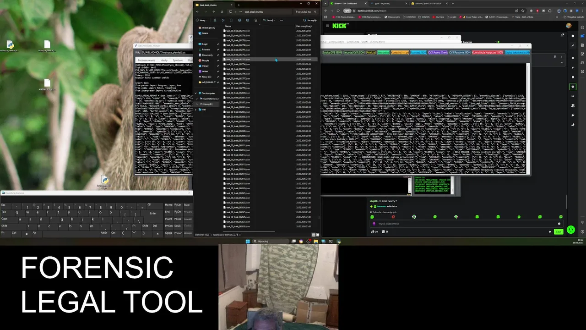Click the Przeszukaj search field in Explorer

point(305,11)
